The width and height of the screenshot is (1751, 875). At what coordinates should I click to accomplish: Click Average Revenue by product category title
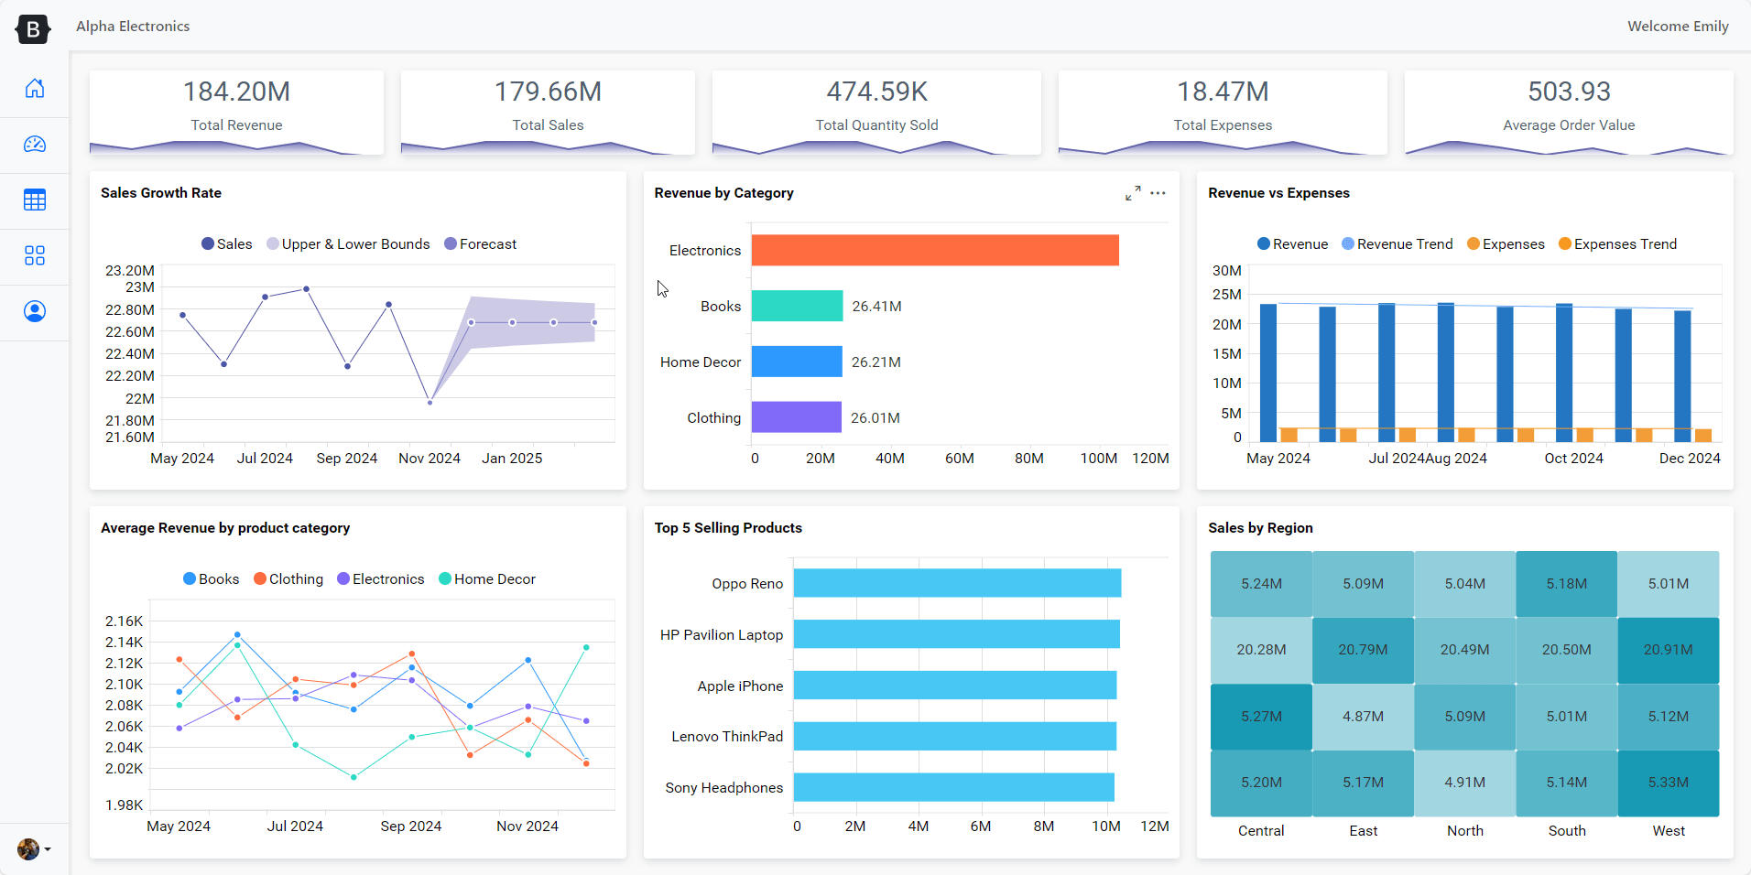pyautogui.click(x=225, y=528)
